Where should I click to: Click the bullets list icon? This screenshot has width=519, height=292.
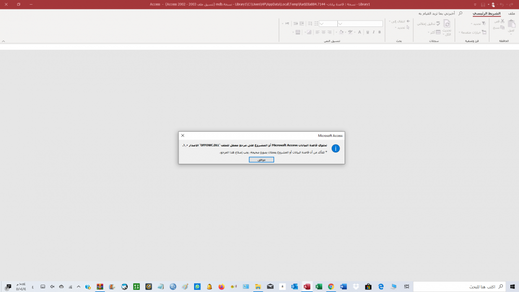(316, 23)
